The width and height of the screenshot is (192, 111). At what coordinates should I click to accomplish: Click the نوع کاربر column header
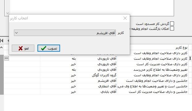[x=181, y=48]
